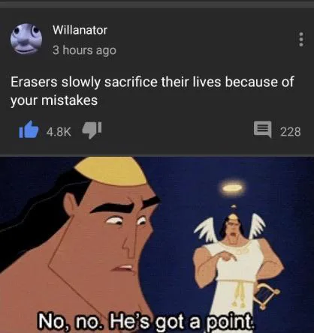
Task: Click the "3 hours ago" timestamp
Action: pyautogui.click(x=84, y=50)
